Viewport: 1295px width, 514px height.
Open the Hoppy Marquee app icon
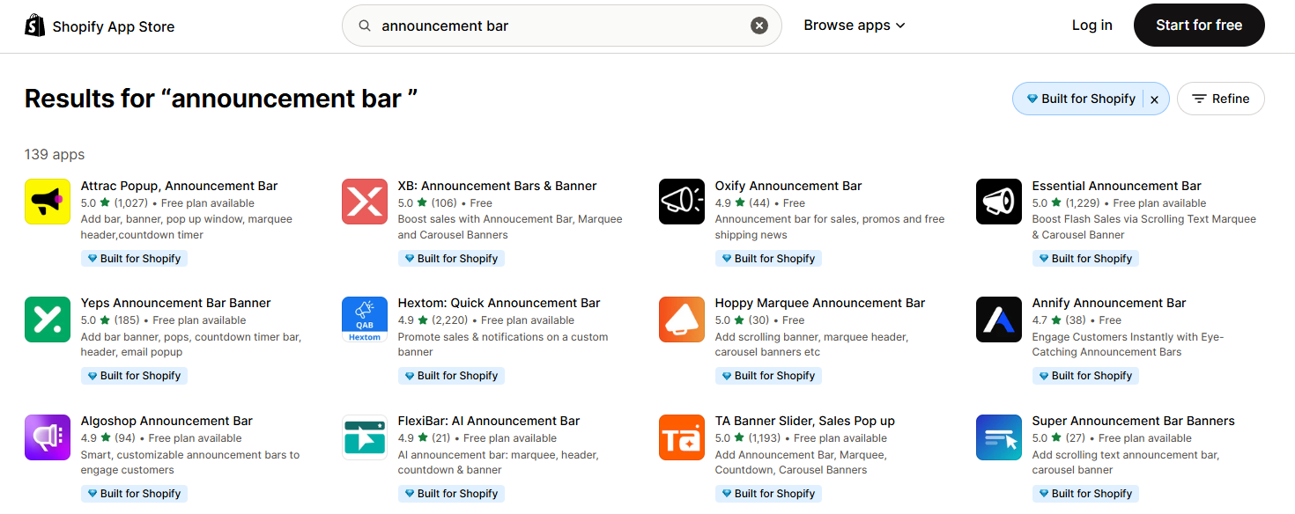click(x=682, y=319)
